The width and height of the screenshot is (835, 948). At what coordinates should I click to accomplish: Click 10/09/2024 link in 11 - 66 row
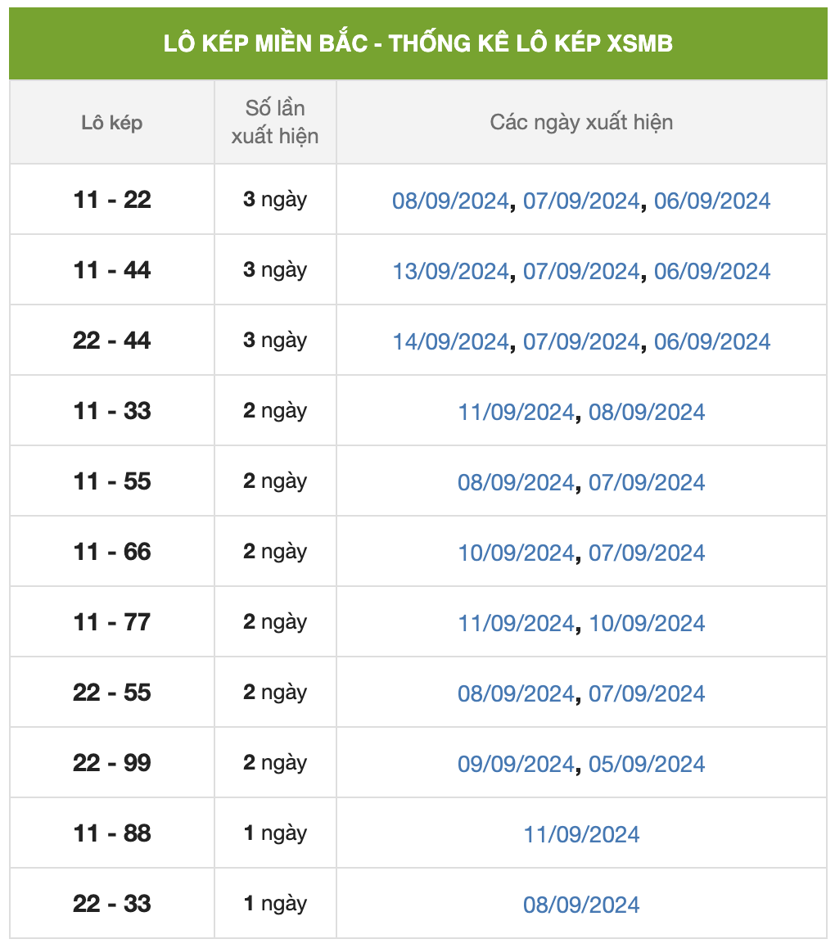point(516,553)
